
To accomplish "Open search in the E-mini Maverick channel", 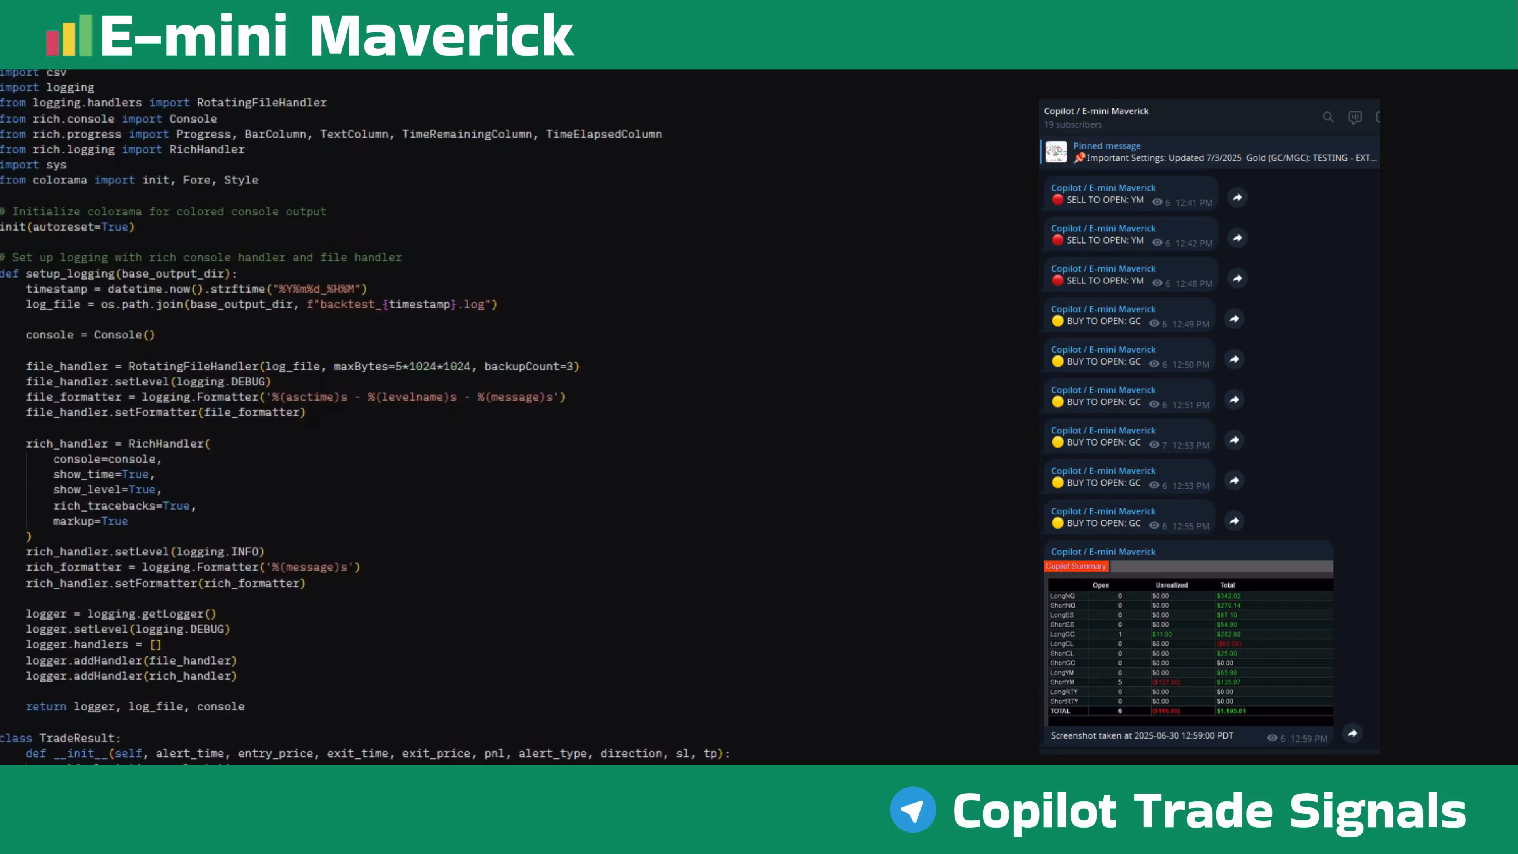I will tap(1328, 117).
